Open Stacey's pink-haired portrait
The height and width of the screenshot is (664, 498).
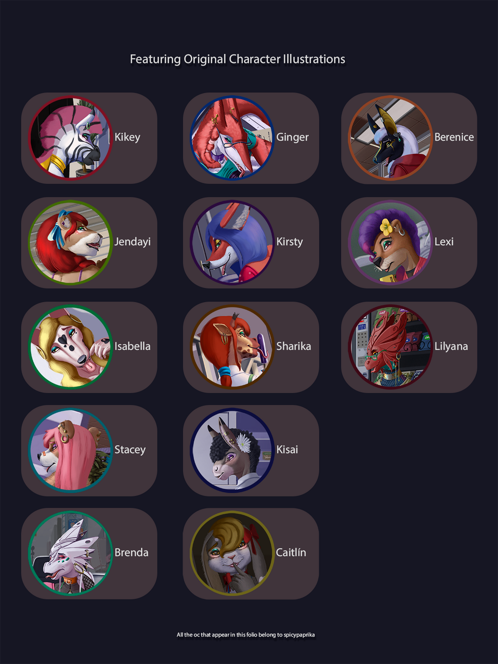(70, 450)
